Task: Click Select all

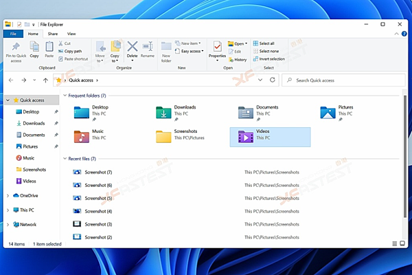Action: [x=264, y=43]
